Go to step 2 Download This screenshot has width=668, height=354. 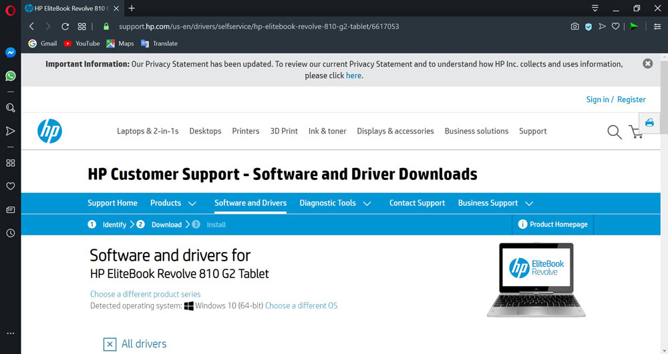click(x=159, y=225)
